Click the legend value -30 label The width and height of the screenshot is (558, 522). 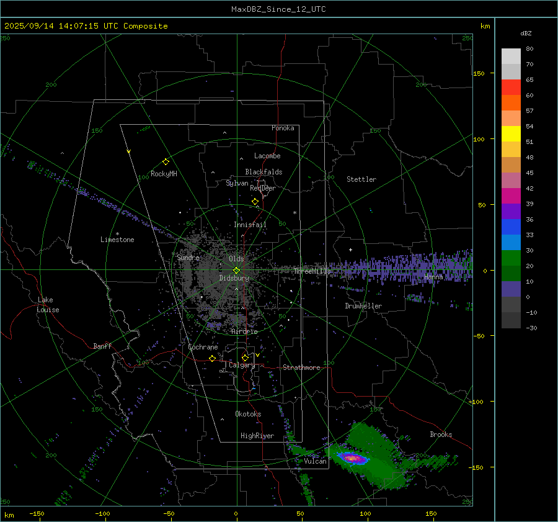pos(532,328)
